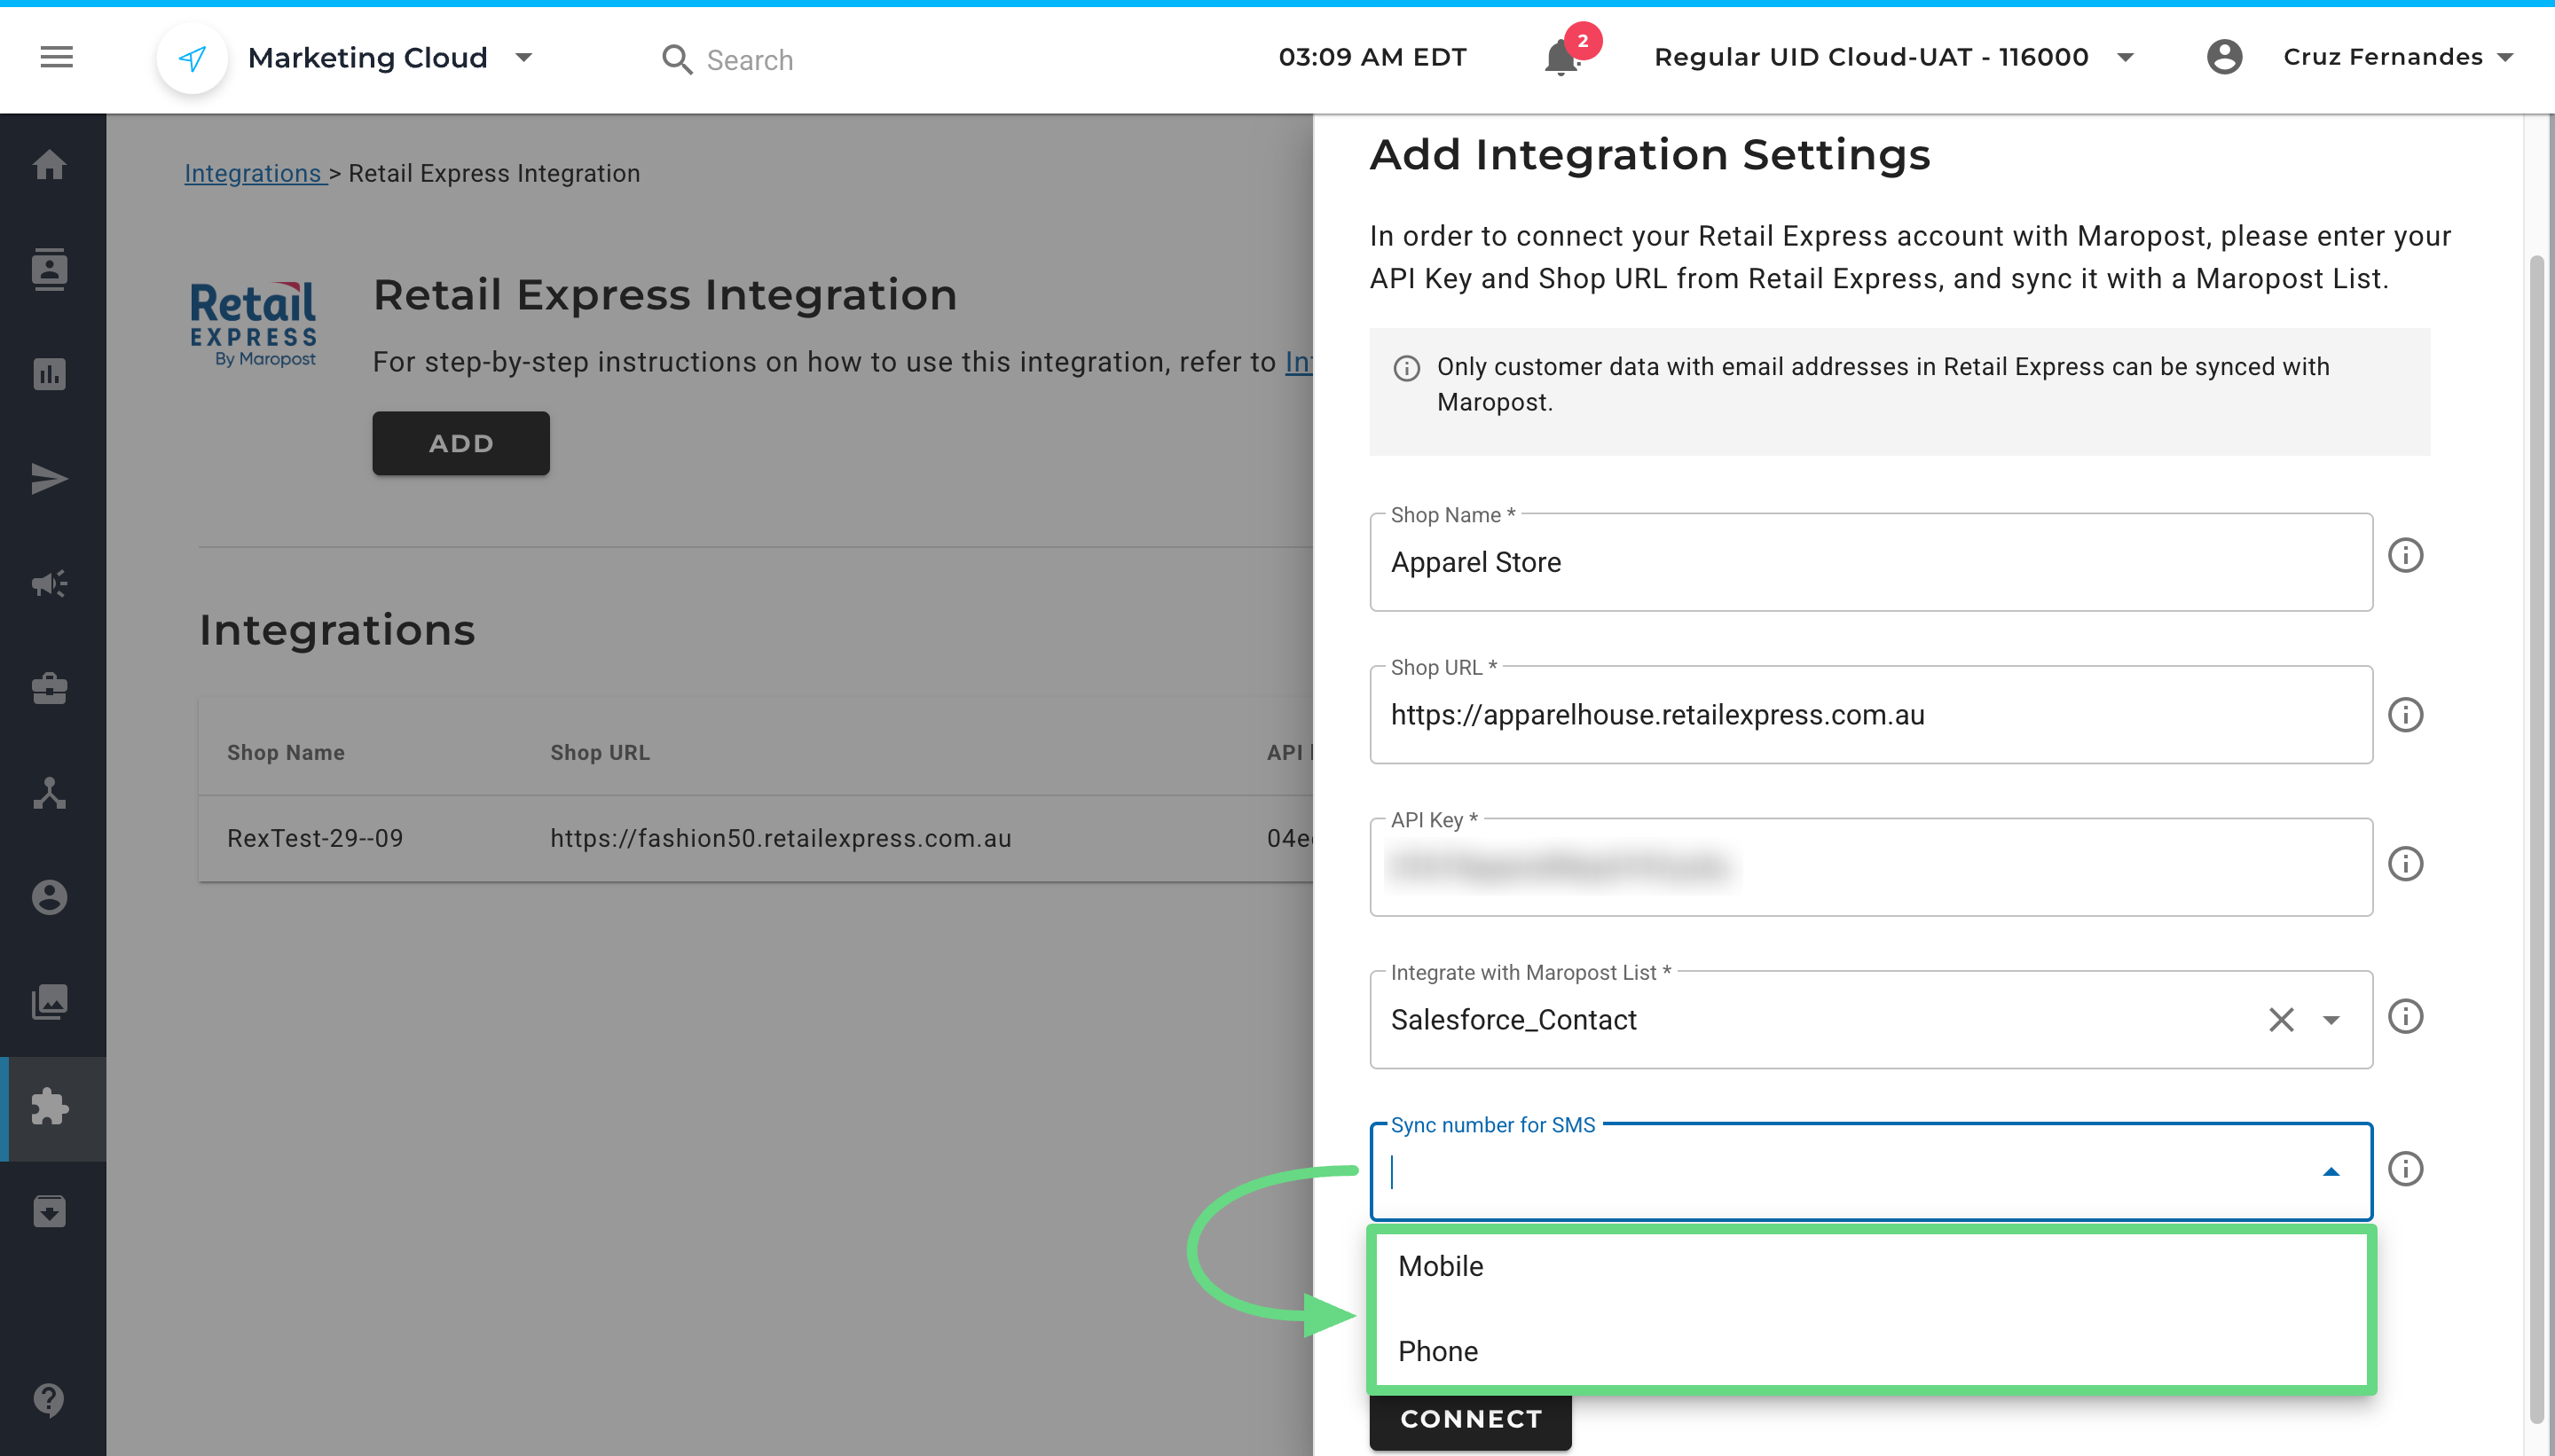Click the API Key info icon

pos(2405,864)
